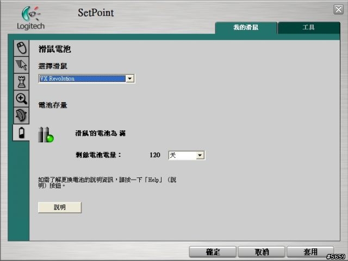This screenshot has height=261, width=348.
Task: Click the 電池存量 label
Action: pos(53,105)
